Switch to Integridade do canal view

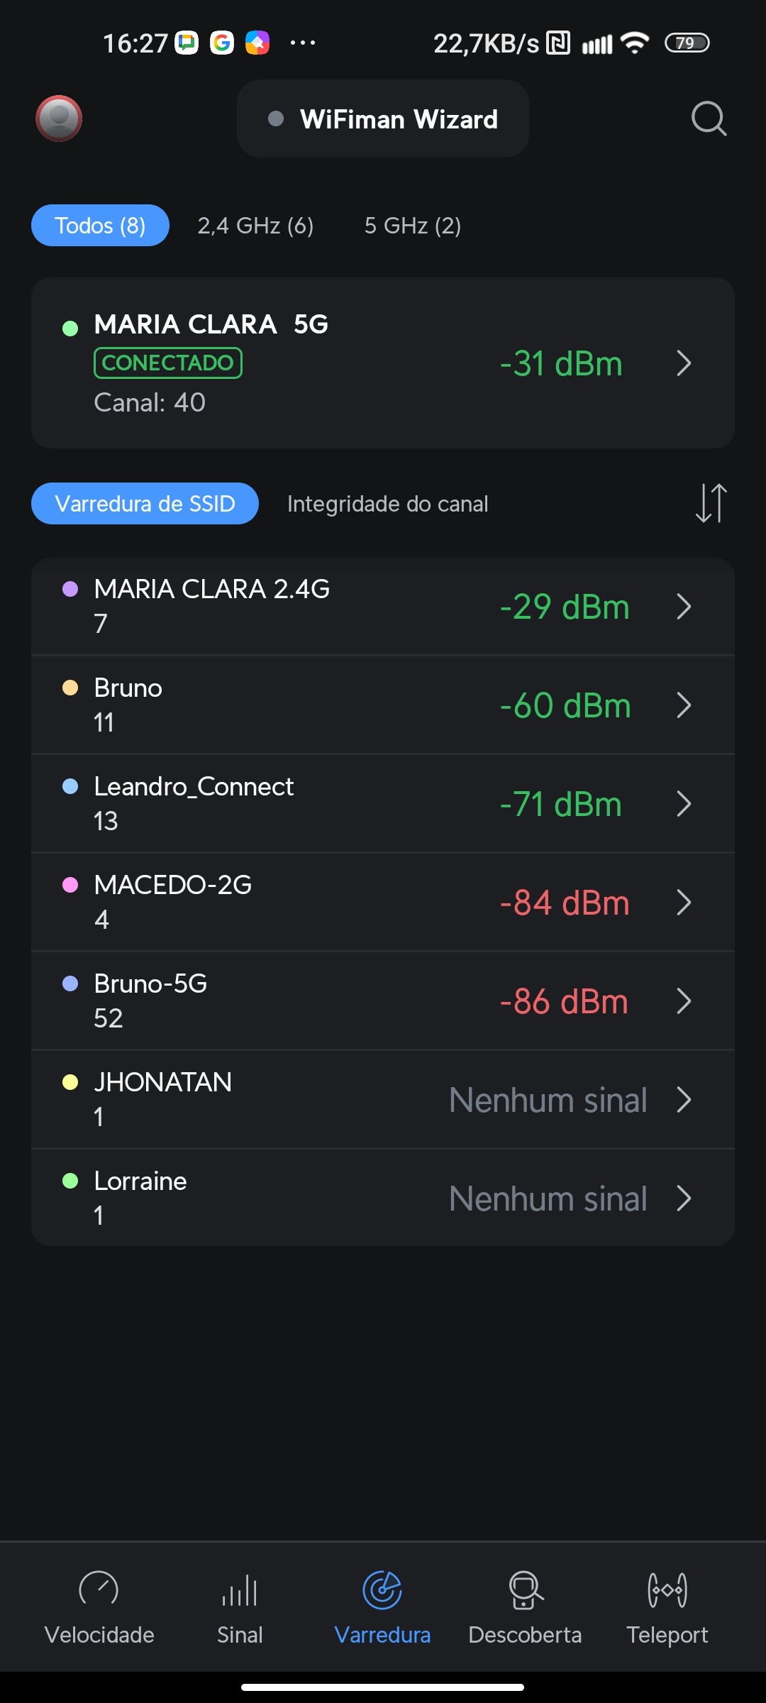[387, 504]
